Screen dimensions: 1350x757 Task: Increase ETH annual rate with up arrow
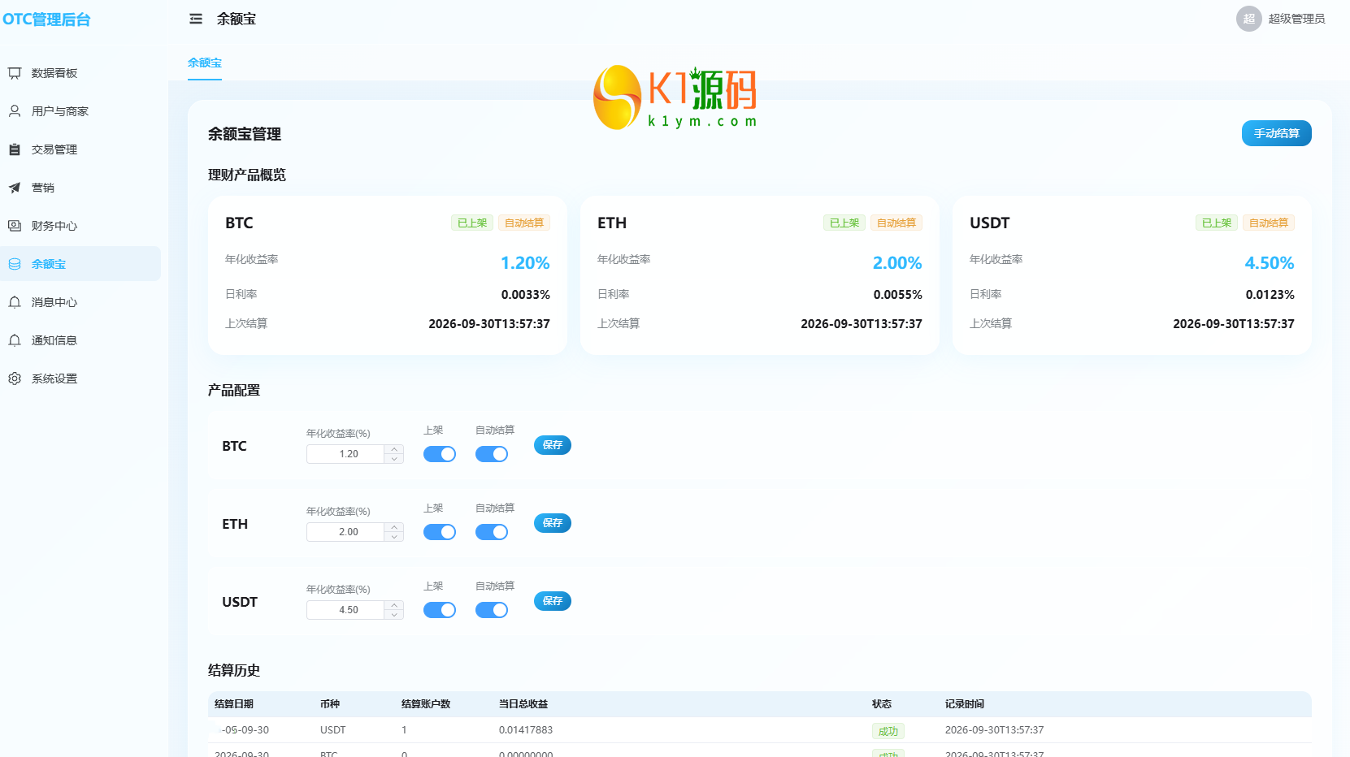click(x=394, y=527)
